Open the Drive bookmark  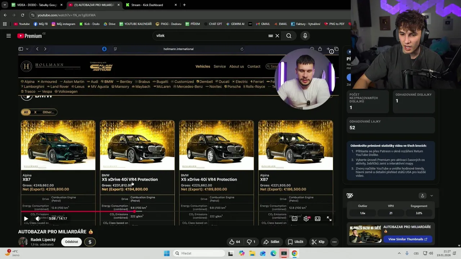tap(109, 24)
